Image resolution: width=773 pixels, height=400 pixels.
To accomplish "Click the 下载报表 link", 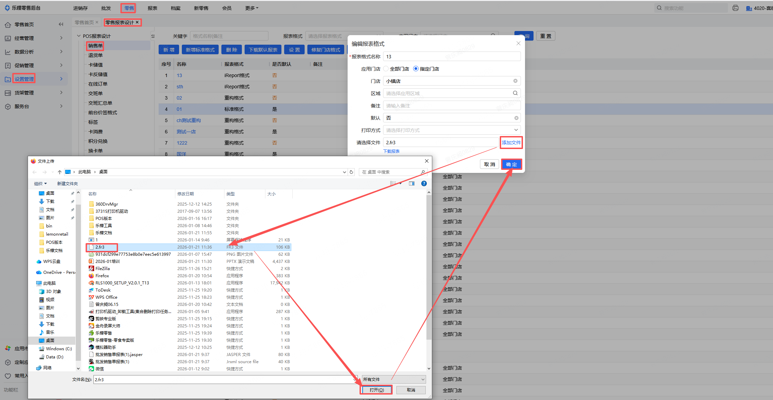I will coord(391,151).
